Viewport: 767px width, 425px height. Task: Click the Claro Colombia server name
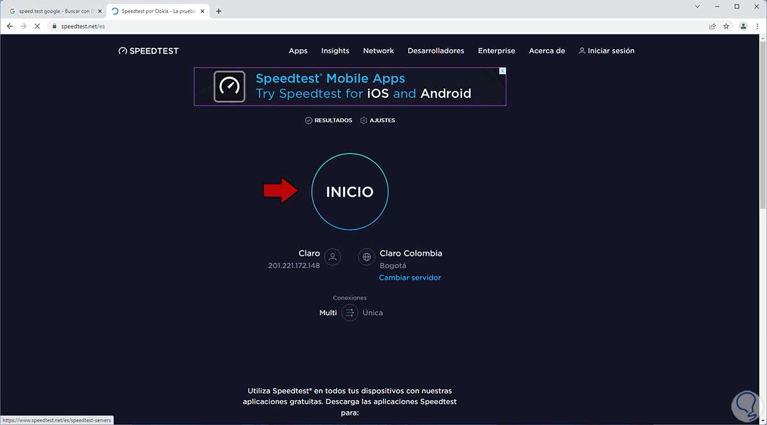[411, 253]
